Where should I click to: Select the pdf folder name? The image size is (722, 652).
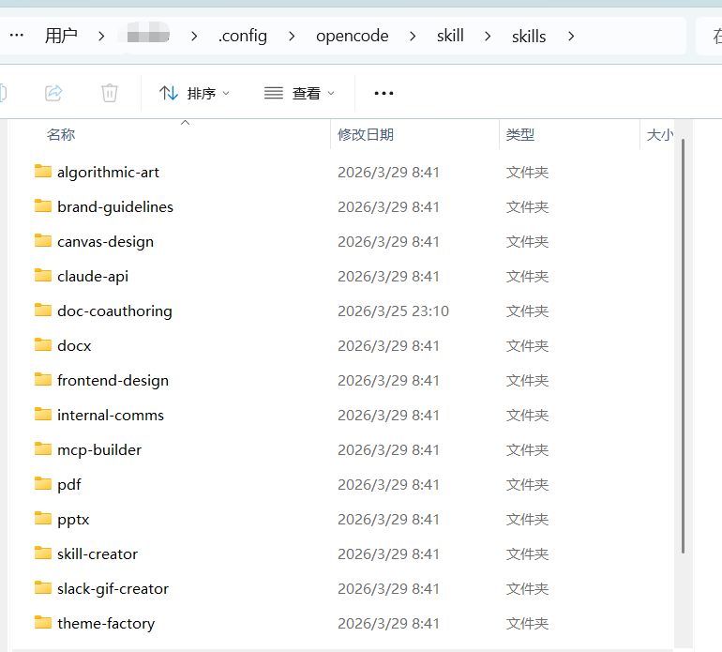click(x=69, y=485)
